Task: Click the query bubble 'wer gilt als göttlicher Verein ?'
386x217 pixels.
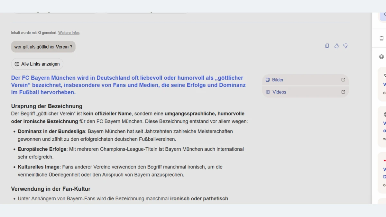Action: tap(43, 47)
